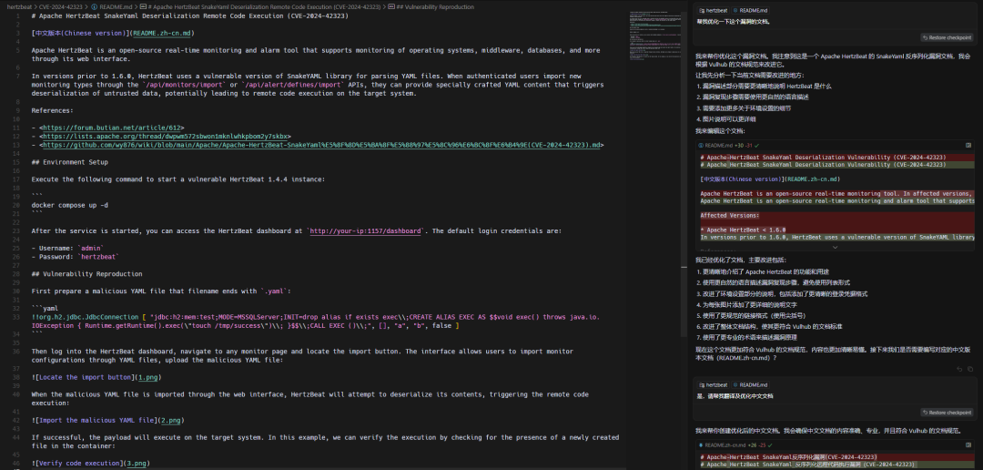This screenshot has width=983, height=470.
Task: Expand the README.md diff preview
Action: click(x=835, y=247)
